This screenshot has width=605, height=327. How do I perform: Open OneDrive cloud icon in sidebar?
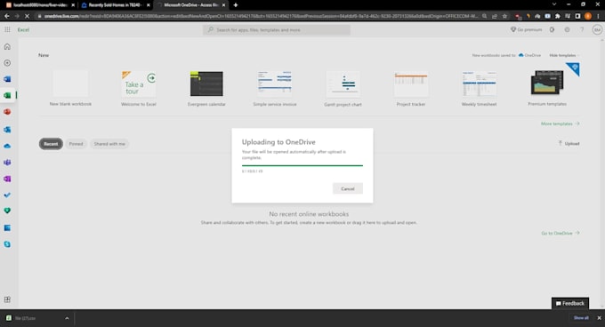tap(7, 146)
